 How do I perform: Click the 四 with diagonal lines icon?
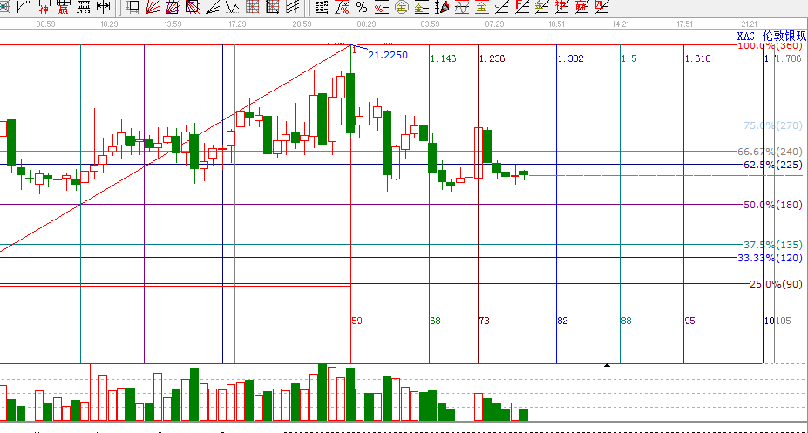tap(601, 7)
